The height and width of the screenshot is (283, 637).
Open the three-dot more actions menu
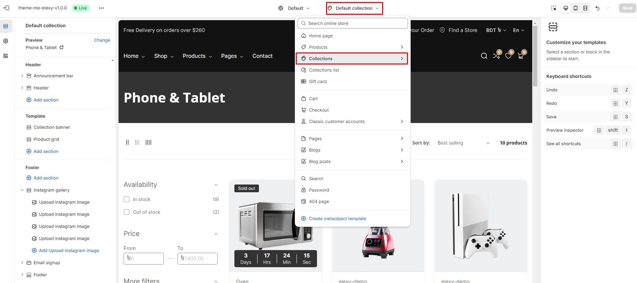coord(101,8)
